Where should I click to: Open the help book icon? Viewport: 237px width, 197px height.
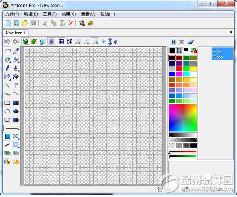[x=91, y=23]
